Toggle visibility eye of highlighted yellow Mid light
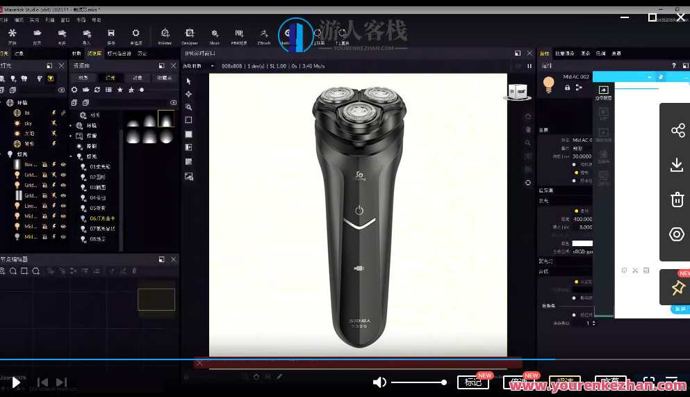The image size is (690, 397). click(x=63, y=237)
